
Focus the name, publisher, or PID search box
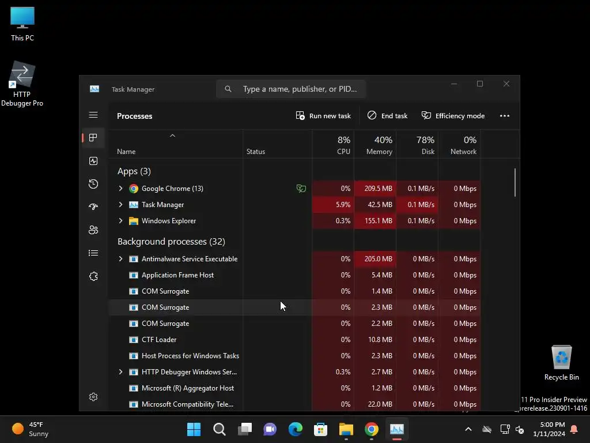coord(291,89)
